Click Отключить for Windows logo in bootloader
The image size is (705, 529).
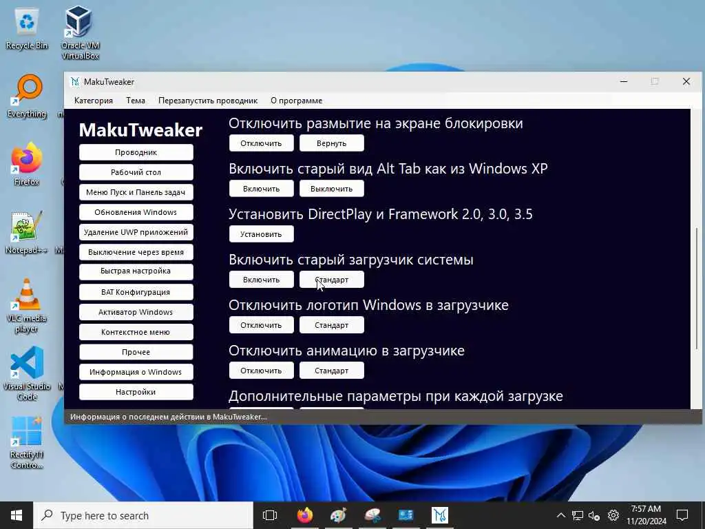point(261,325)
